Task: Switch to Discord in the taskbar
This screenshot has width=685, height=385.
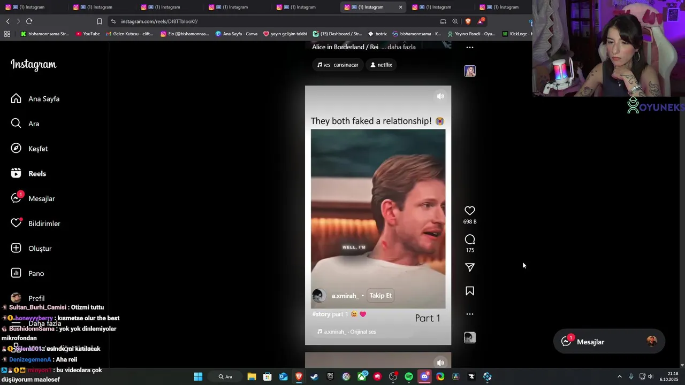Action: point(424,376)
